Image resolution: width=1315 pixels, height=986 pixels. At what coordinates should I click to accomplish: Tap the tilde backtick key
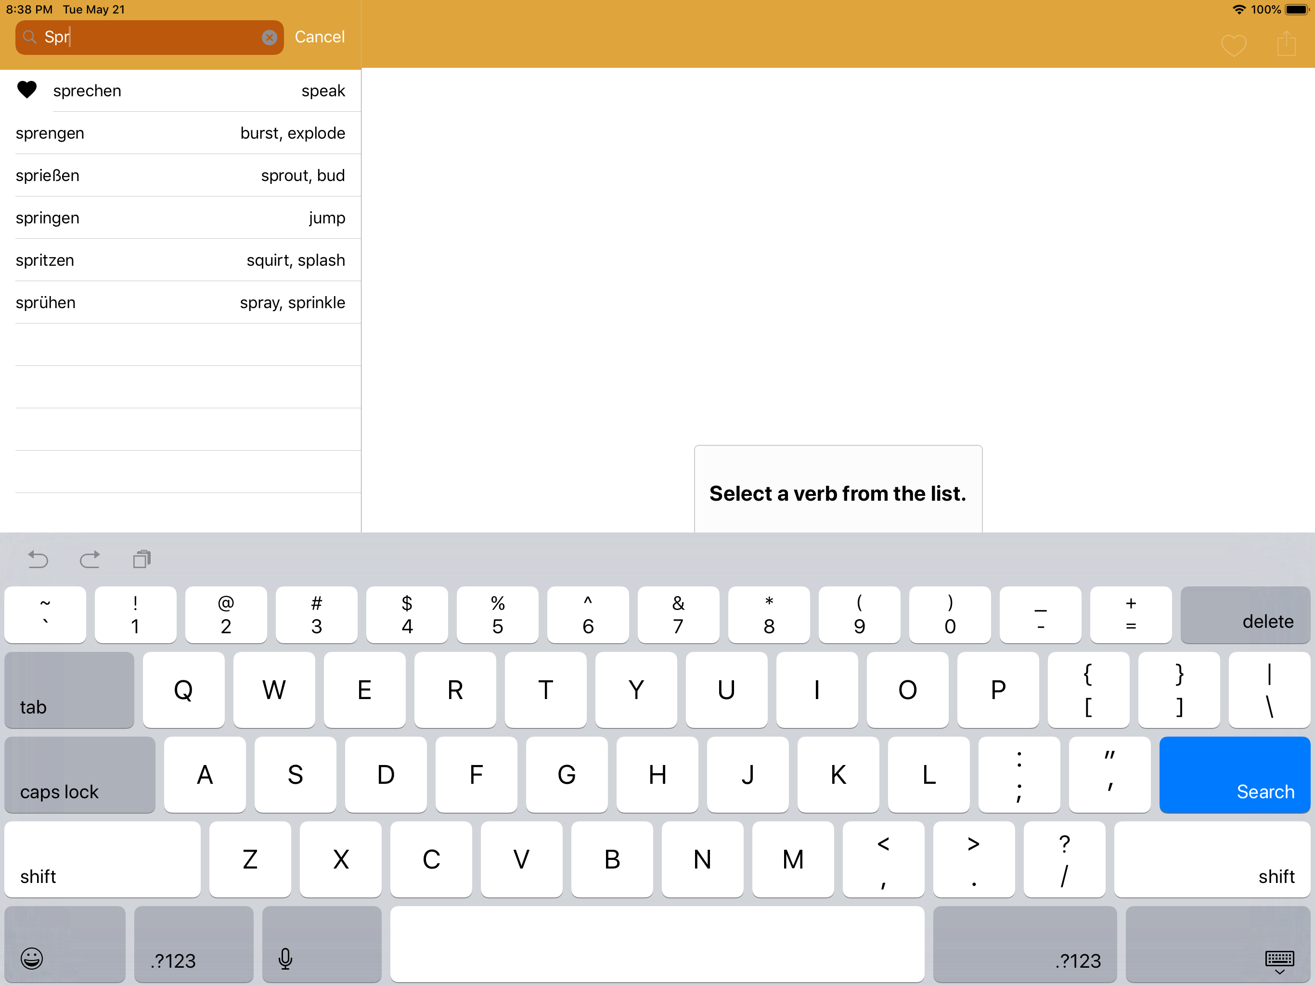point(45,615)
